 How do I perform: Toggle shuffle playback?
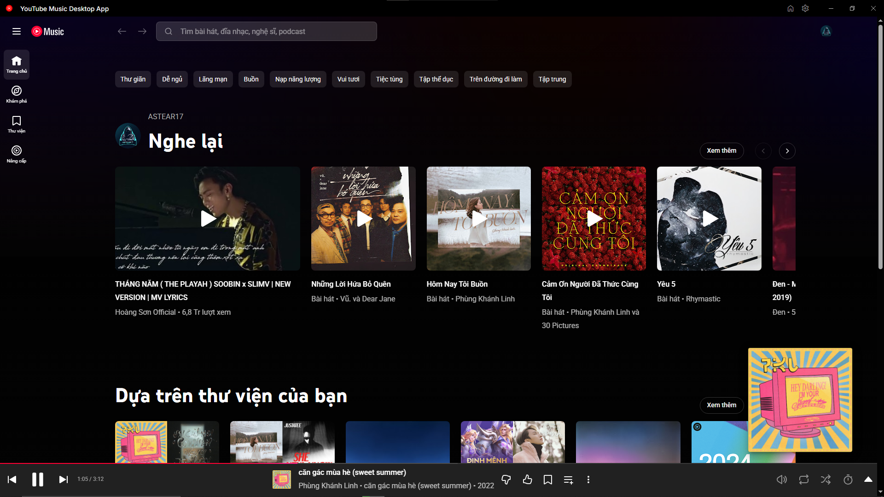[826, 480]
